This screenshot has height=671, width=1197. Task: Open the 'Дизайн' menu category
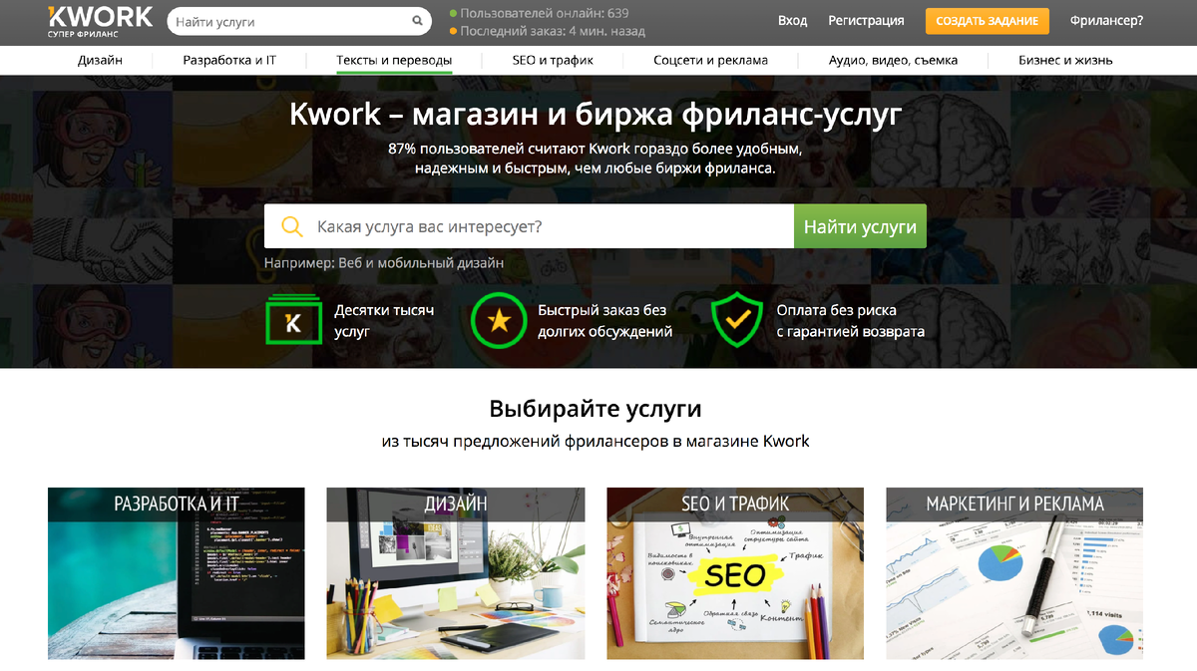[x=101, y=60]
